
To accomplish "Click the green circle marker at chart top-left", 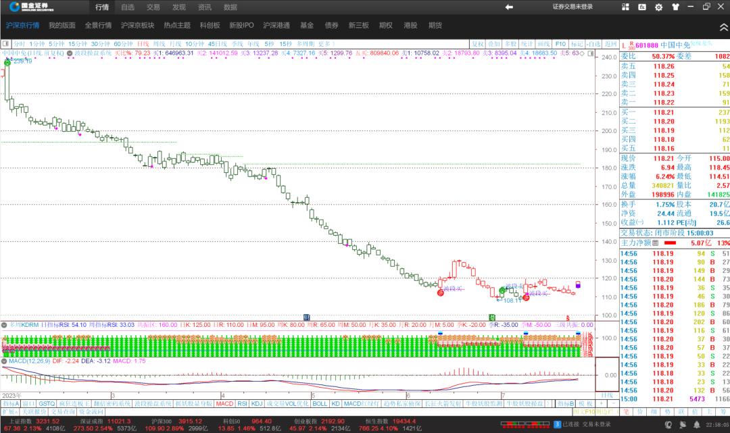I will (x=7, y=62).
